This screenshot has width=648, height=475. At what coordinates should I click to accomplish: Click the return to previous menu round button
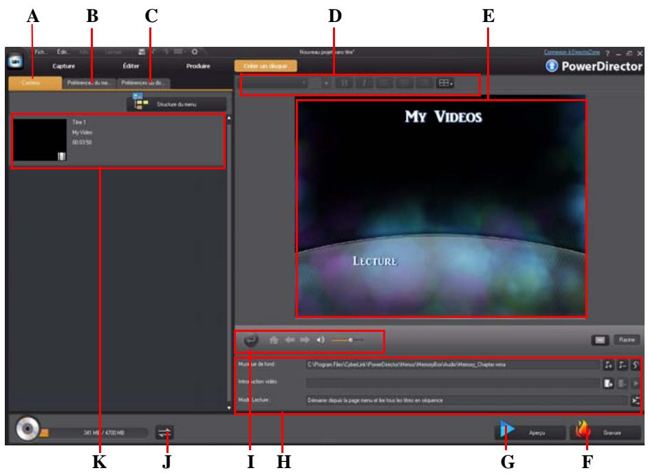pos(250,340)
